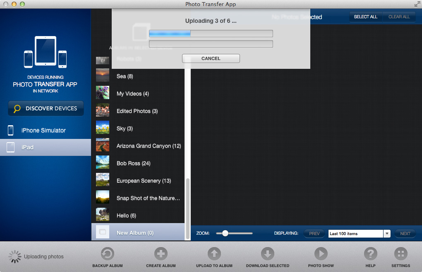This screenshot has width=422, height=272.
Task: Start Photo Show with the play icon
Action: [321, 254]
